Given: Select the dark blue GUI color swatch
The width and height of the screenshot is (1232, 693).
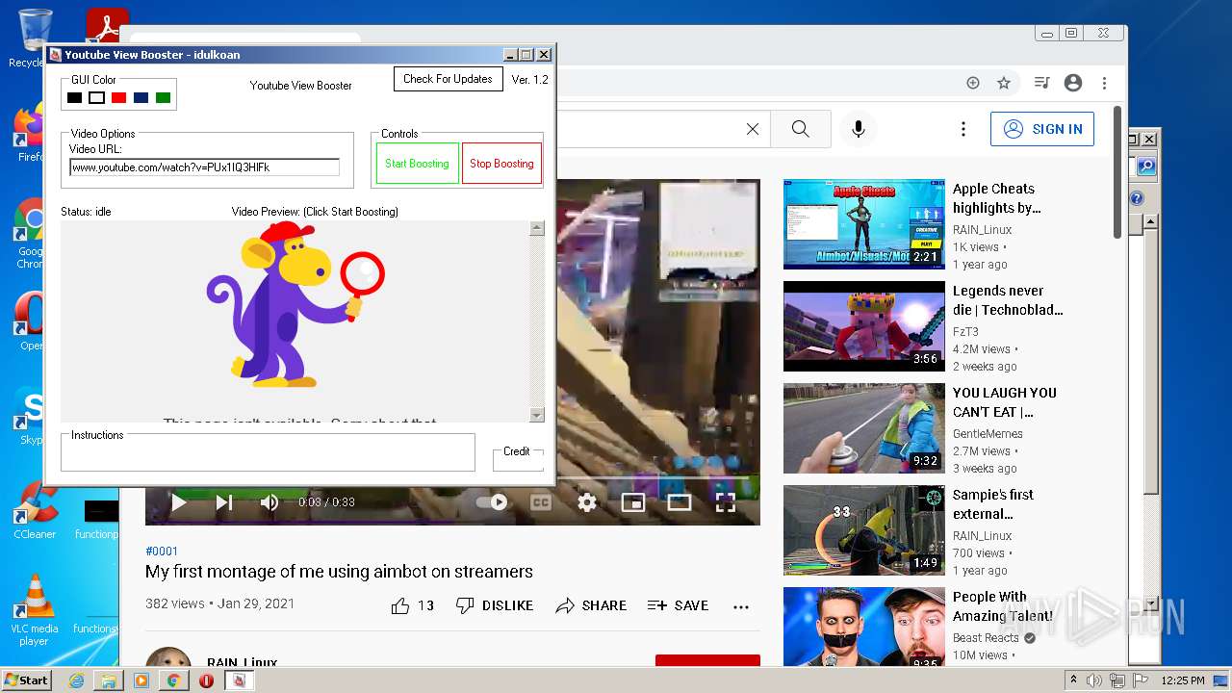Looking at the screenshot, I should click(x=141, y=97).
